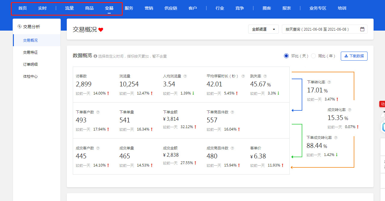Open the 揽客 navigation tab
Screen dimensions: 385x201
tap(267, 8)
